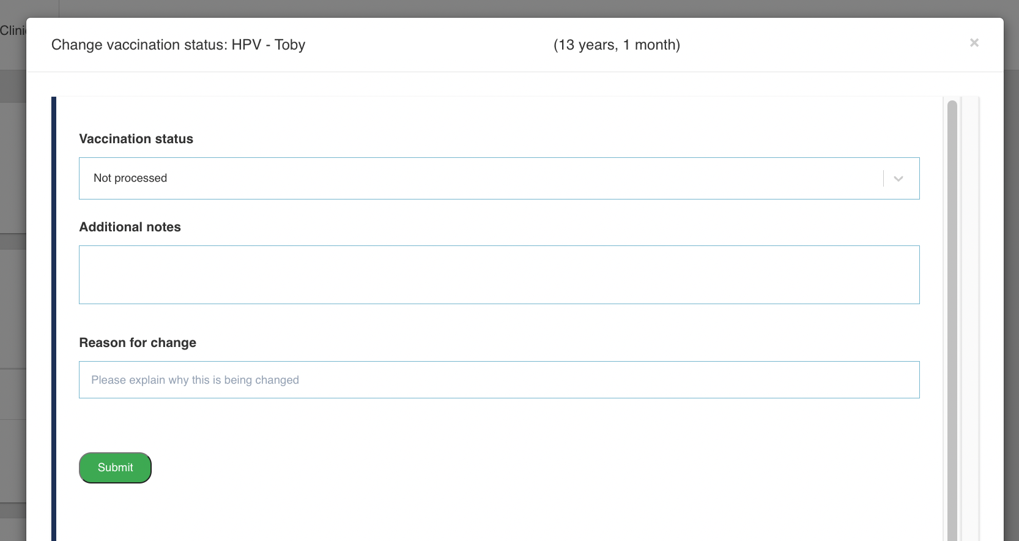
Task: Click the dialog title 'Change vaccination status: HPV - Toby'
Action: [x=178, y=45]
